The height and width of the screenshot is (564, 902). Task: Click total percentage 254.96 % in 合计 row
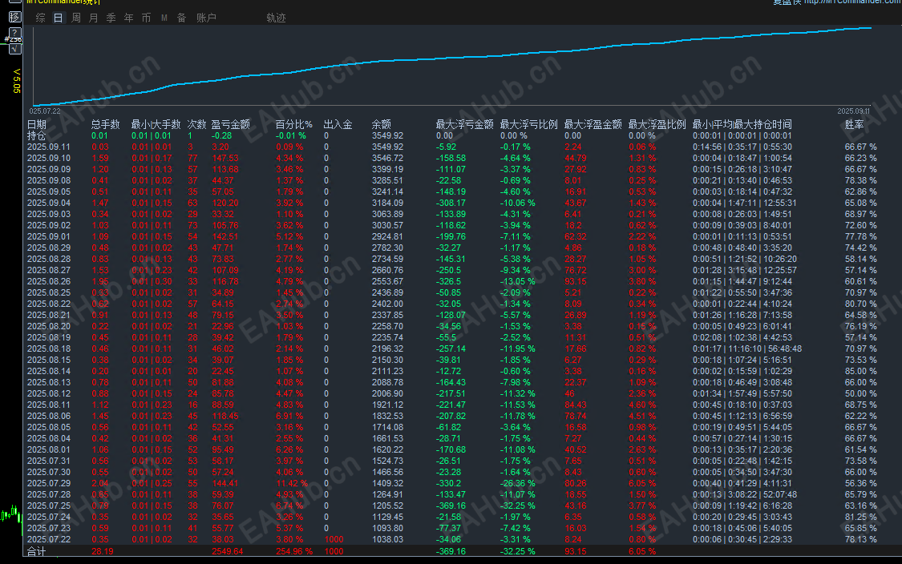tap(294, 551)
